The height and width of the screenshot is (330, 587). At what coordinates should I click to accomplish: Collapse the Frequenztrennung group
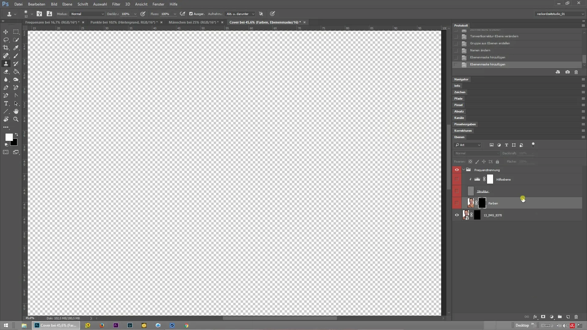pyautogui.click(x=464, y=170)
